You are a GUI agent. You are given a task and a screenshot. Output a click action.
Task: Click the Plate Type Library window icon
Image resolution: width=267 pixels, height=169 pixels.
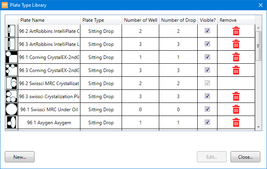click(5, 5)
